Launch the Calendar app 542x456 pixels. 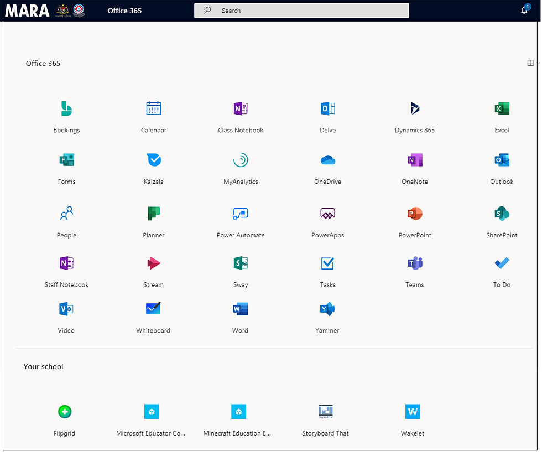pos(154,117)
